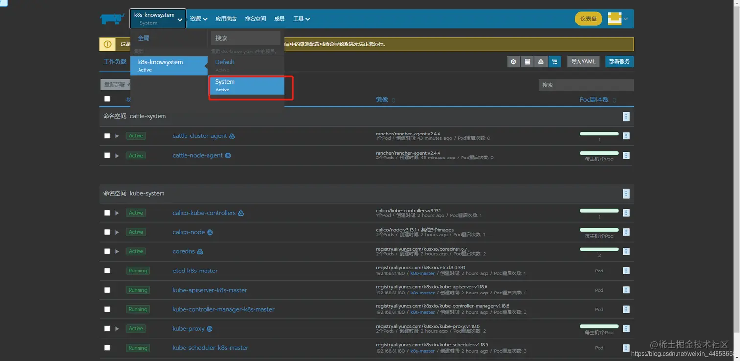Click globe icon beside kube-proxy
Screen dimensions: 740x361
pyautogui.click(x=209, y=329)
